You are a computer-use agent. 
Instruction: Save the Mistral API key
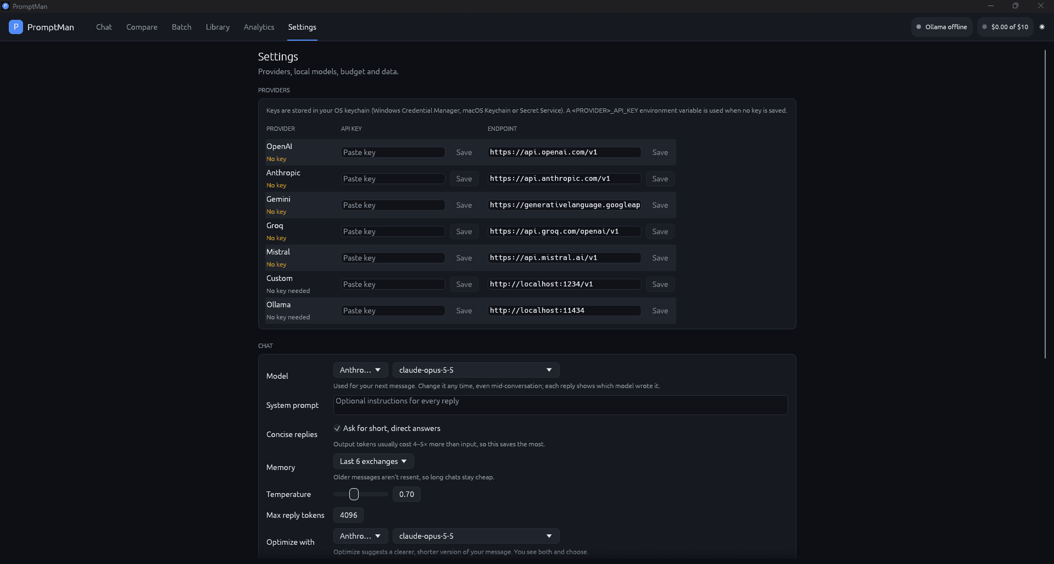[x=464, y=258]
